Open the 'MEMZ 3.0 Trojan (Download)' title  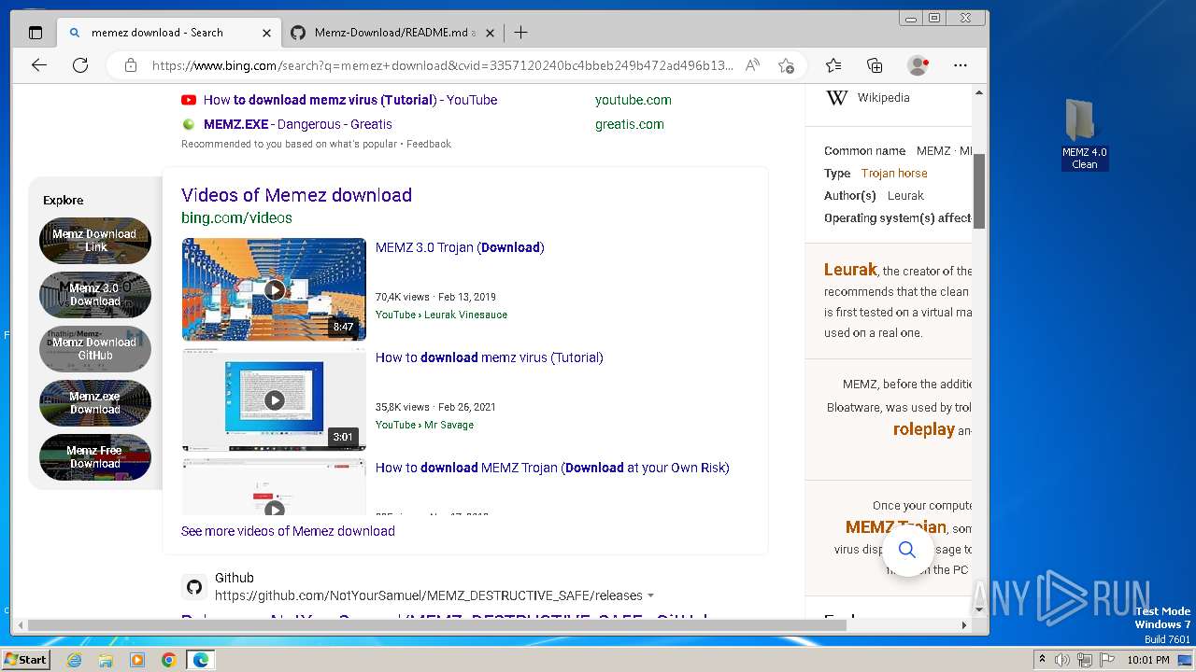(x=460, y=247)
